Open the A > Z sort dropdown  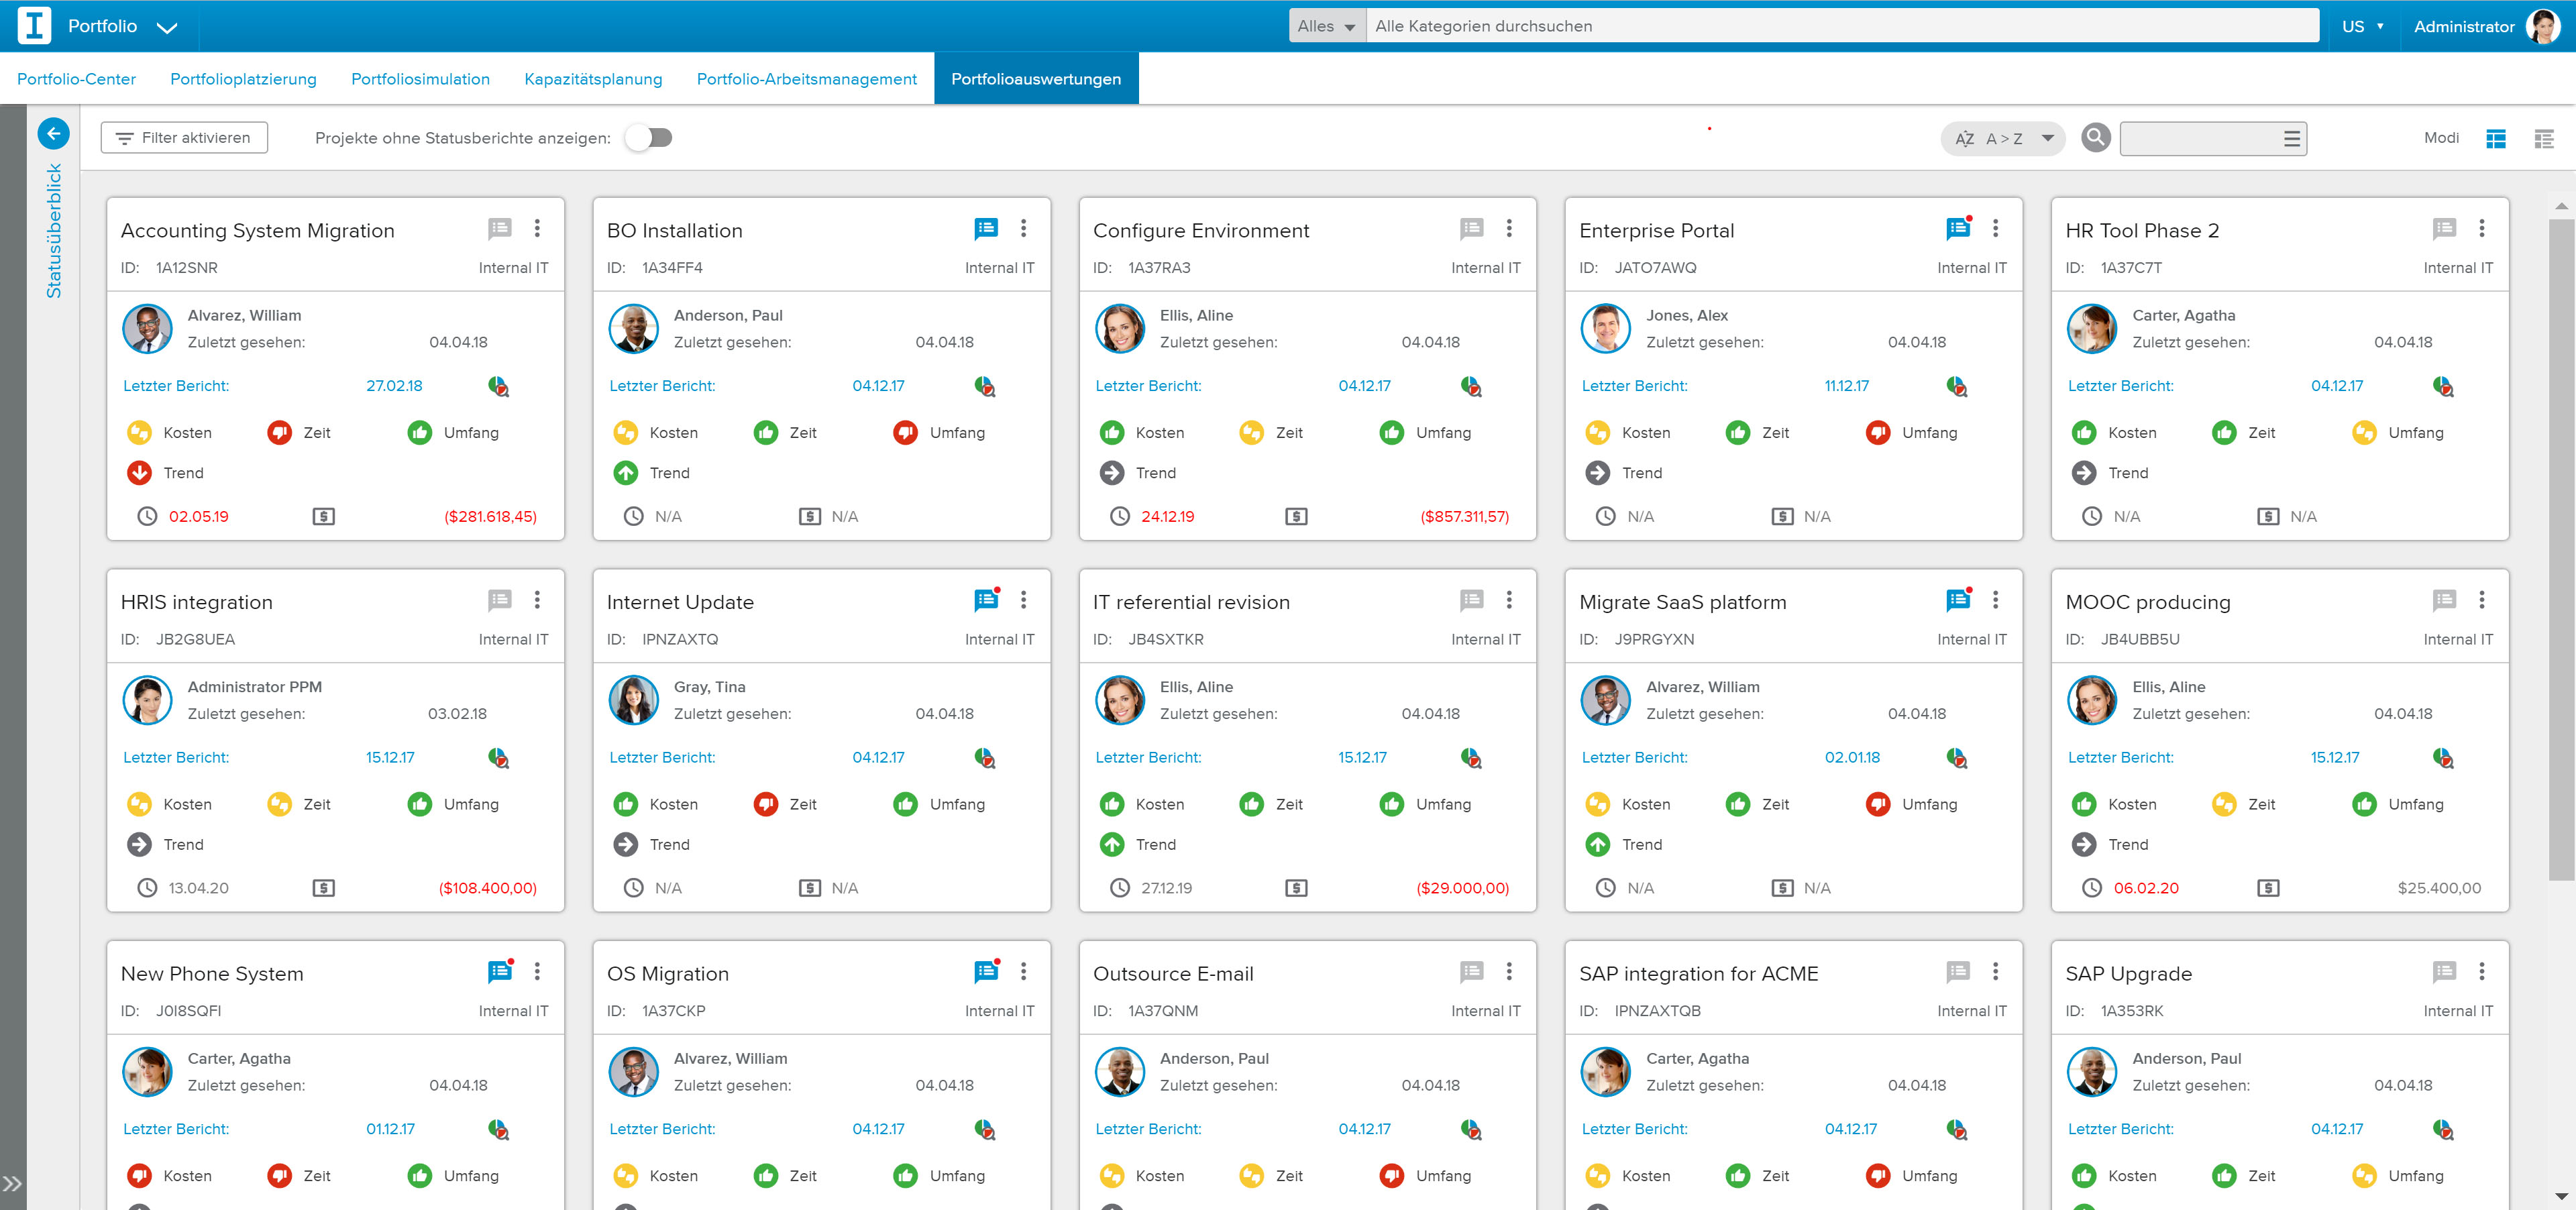(2004, 138)
